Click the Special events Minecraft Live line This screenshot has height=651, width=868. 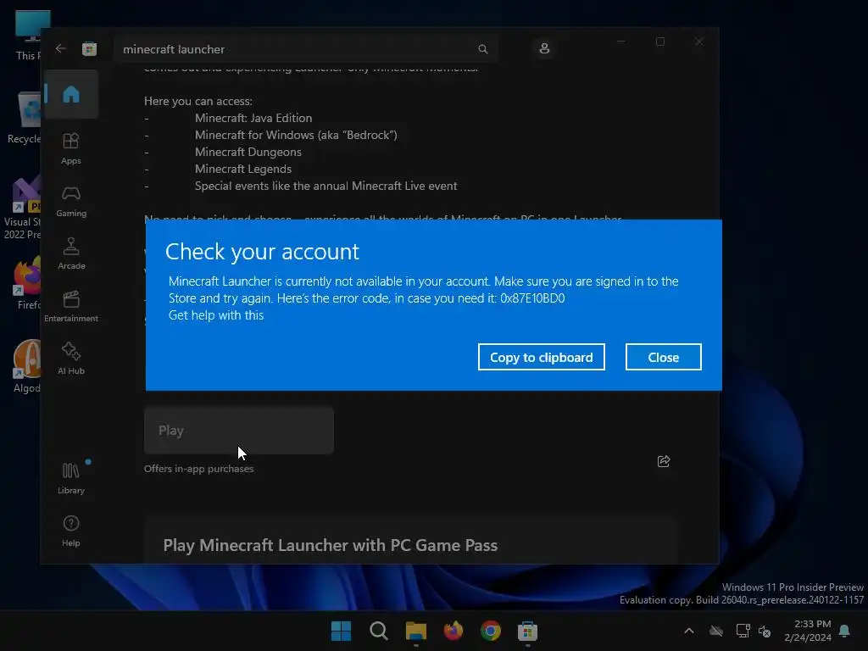pos(326,186)
